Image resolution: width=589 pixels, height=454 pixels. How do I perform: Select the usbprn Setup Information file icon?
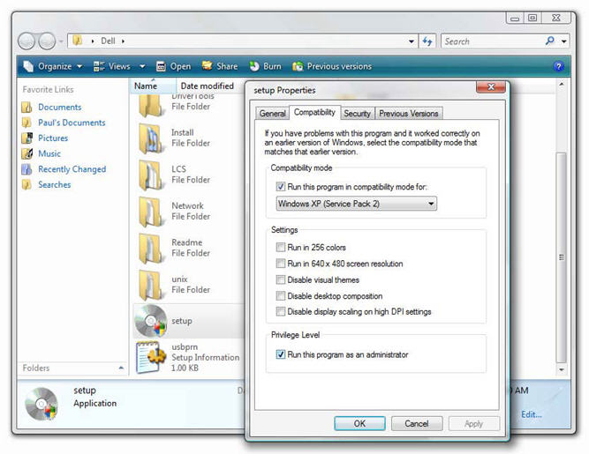point(151,357)
